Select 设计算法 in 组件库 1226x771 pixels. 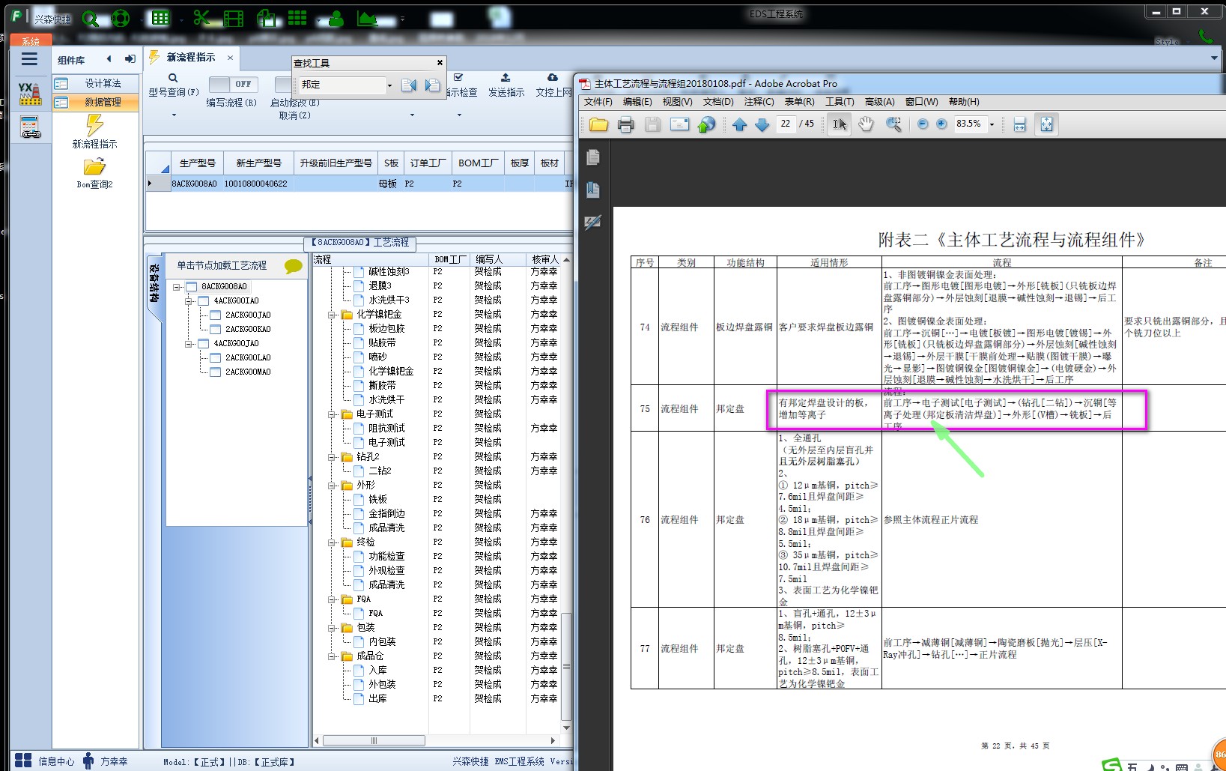click(x=96, y=84)
